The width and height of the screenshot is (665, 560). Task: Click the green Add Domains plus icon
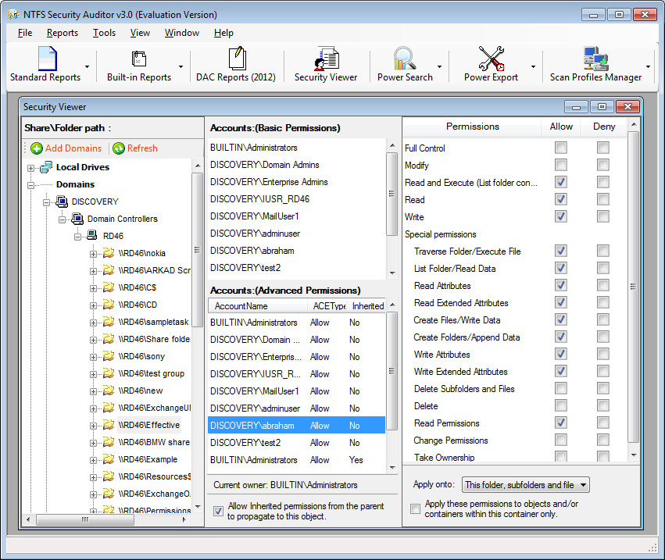(37, 148)
